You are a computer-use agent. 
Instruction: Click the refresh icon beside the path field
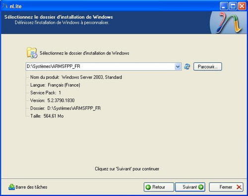tap(187, 66)
